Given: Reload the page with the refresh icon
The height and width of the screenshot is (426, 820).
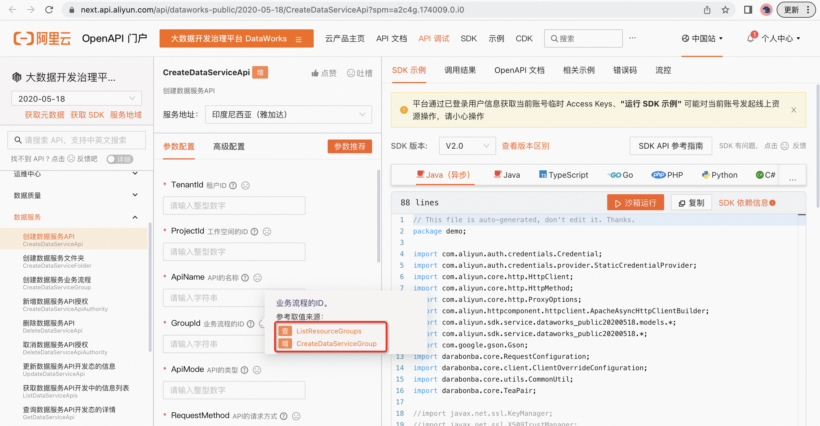Looking at the screenshot, I should pos(49,10).
